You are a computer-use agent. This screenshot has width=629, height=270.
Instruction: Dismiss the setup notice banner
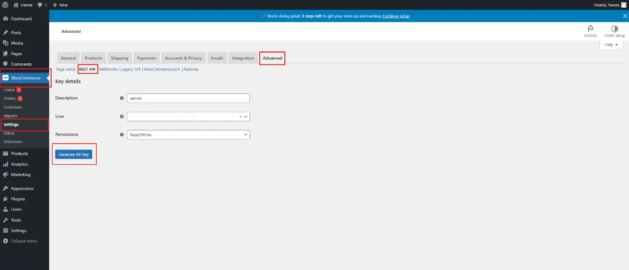[x=625, y=16]
